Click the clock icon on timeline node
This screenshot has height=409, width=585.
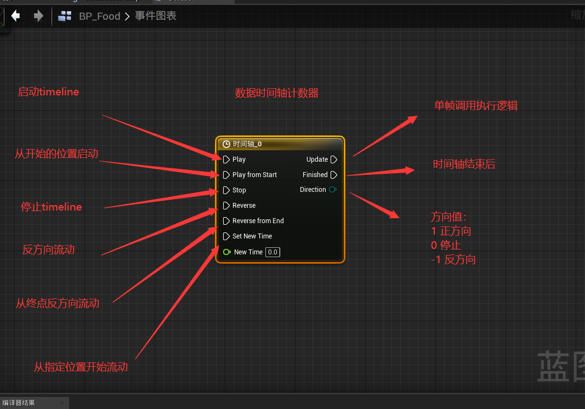click(226, 144)
